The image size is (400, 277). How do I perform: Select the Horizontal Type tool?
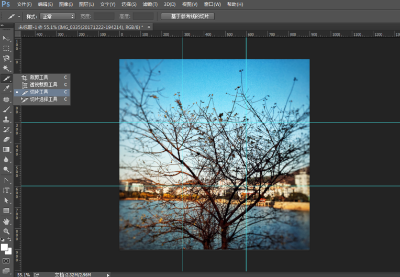point(6,190)
